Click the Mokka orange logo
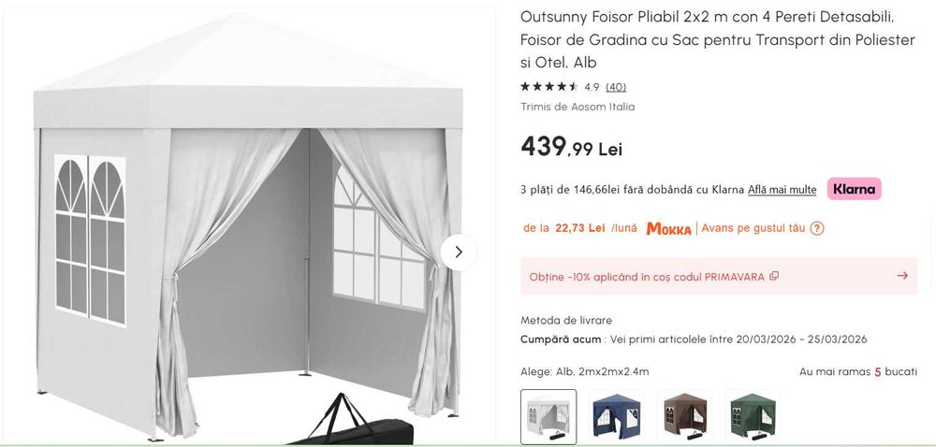This screenshot has width=936, height=447. pyautogui.click(x=668, y=229)
